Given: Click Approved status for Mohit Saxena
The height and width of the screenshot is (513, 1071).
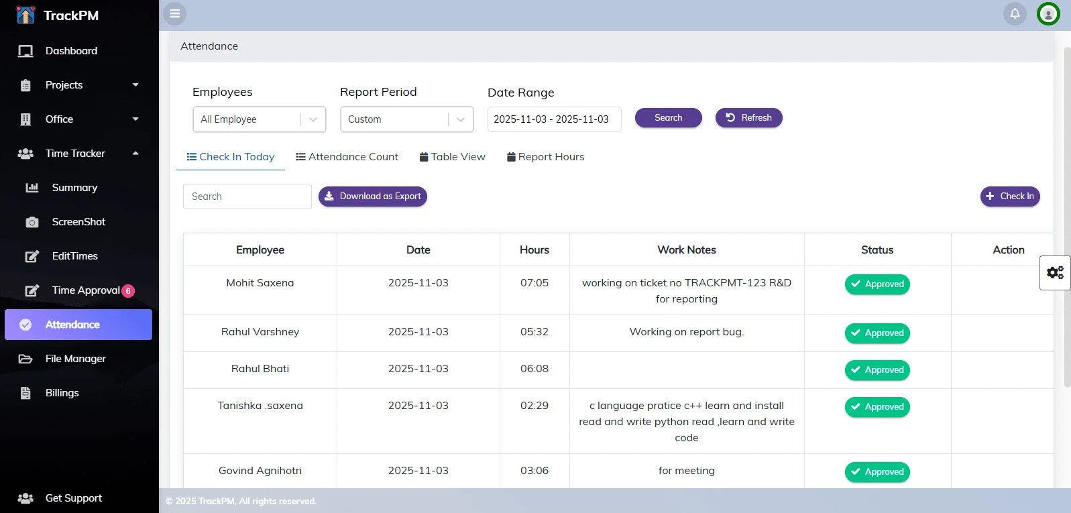Looking at the screenshot, I should point(877,284).
